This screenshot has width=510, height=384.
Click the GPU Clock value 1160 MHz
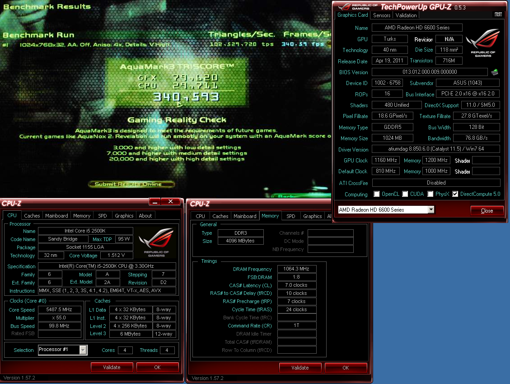click(385, 160)
